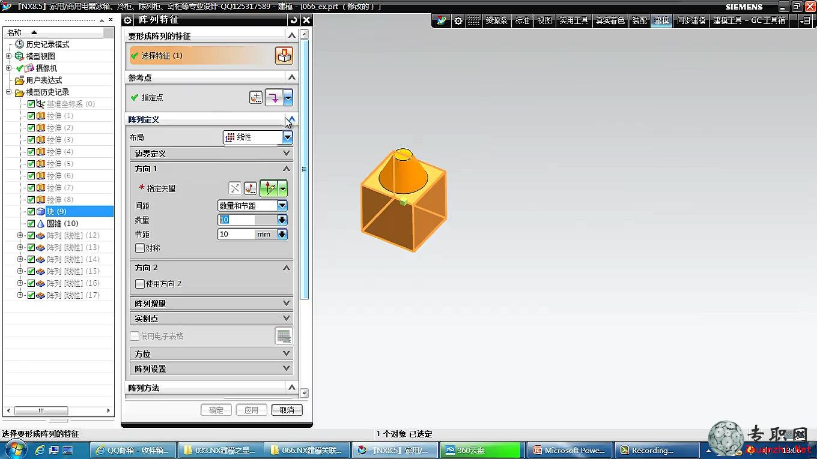
Task: Uncheck 块 (9) feature checkbox
Action: pyautogui.click(x=31, y=212)
